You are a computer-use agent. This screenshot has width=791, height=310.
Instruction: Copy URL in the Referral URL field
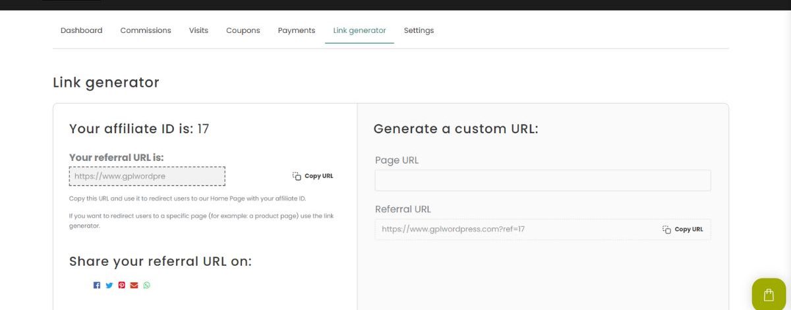click(x=683, y=230)
